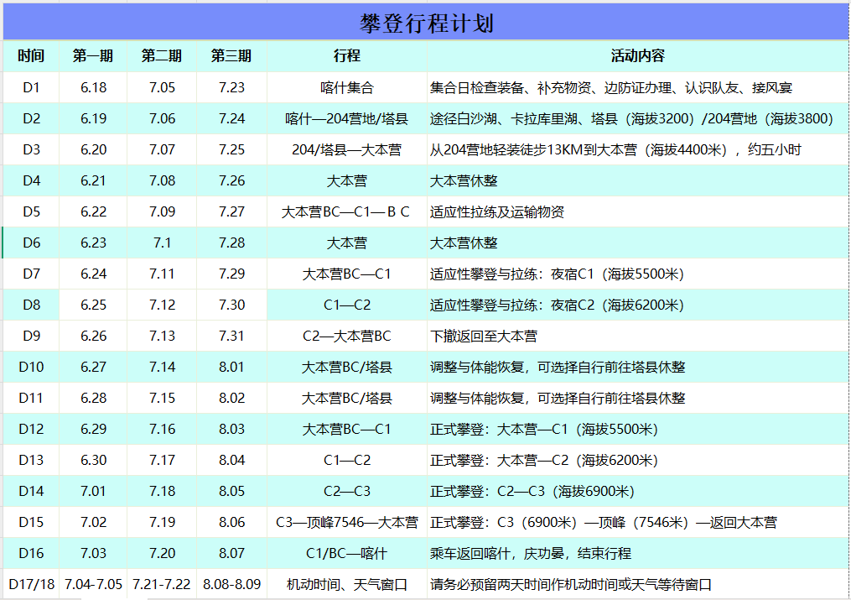
Task: Click the 7.21-7.22 date range cell
Action: [x=162, y=584]
